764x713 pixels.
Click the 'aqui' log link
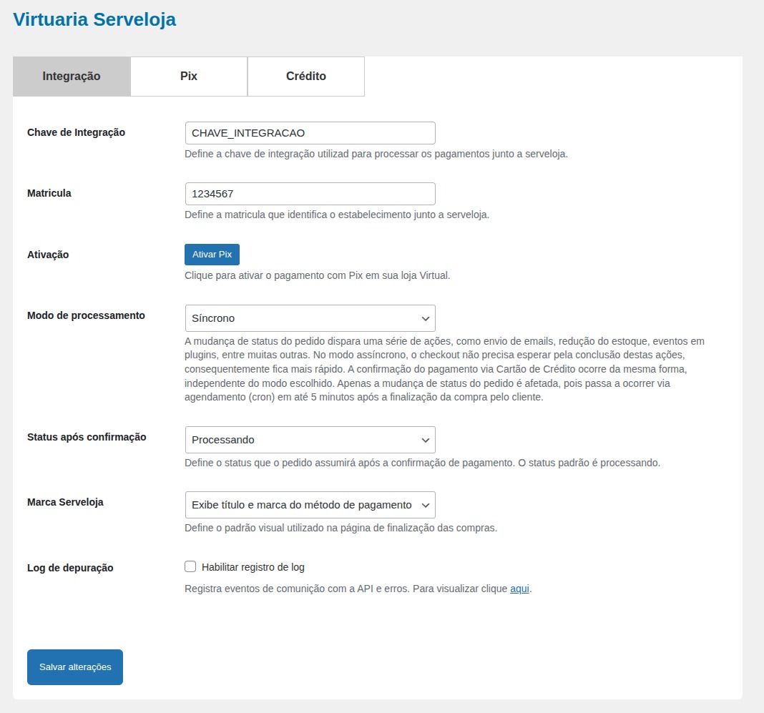(519, 589)
